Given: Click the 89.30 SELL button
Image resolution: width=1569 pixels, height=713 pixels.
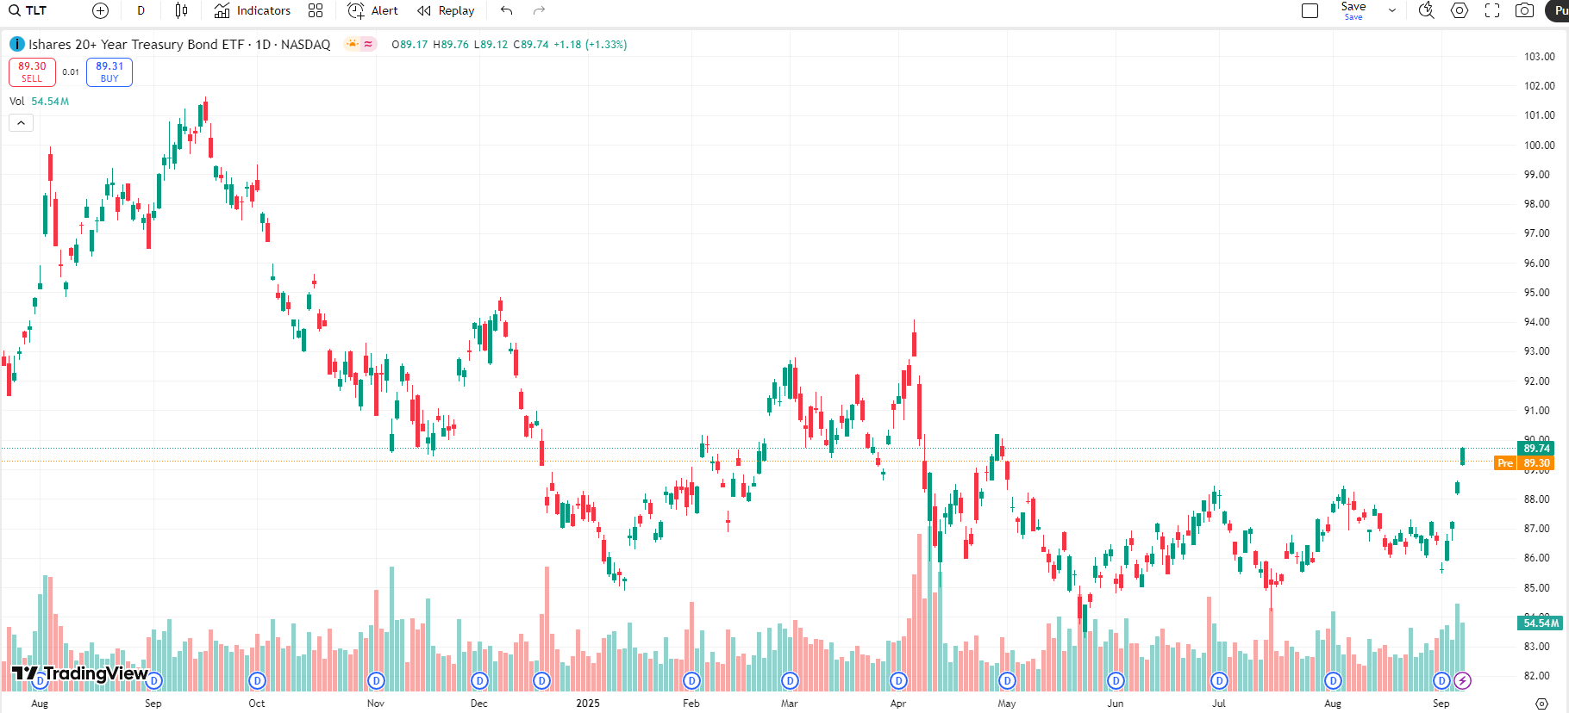Looking at the screenshot, I should (32, 71).
